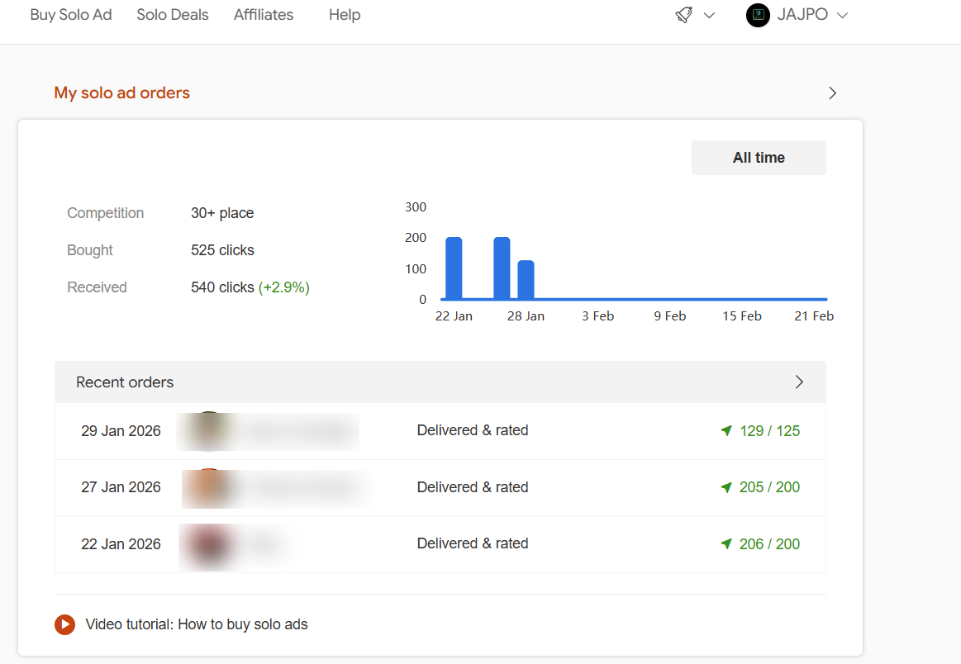The width and height of the screenshot is (961, 664).
Task: Open My solo ad orders chevron
Action: (x=832, y=93)
